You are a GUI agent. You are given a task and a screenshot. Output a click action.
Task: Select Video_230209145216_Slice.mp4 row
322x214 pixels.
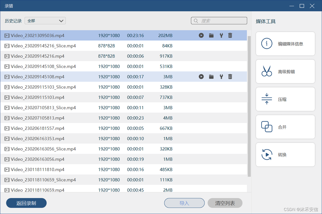click(x=123, y=46)
